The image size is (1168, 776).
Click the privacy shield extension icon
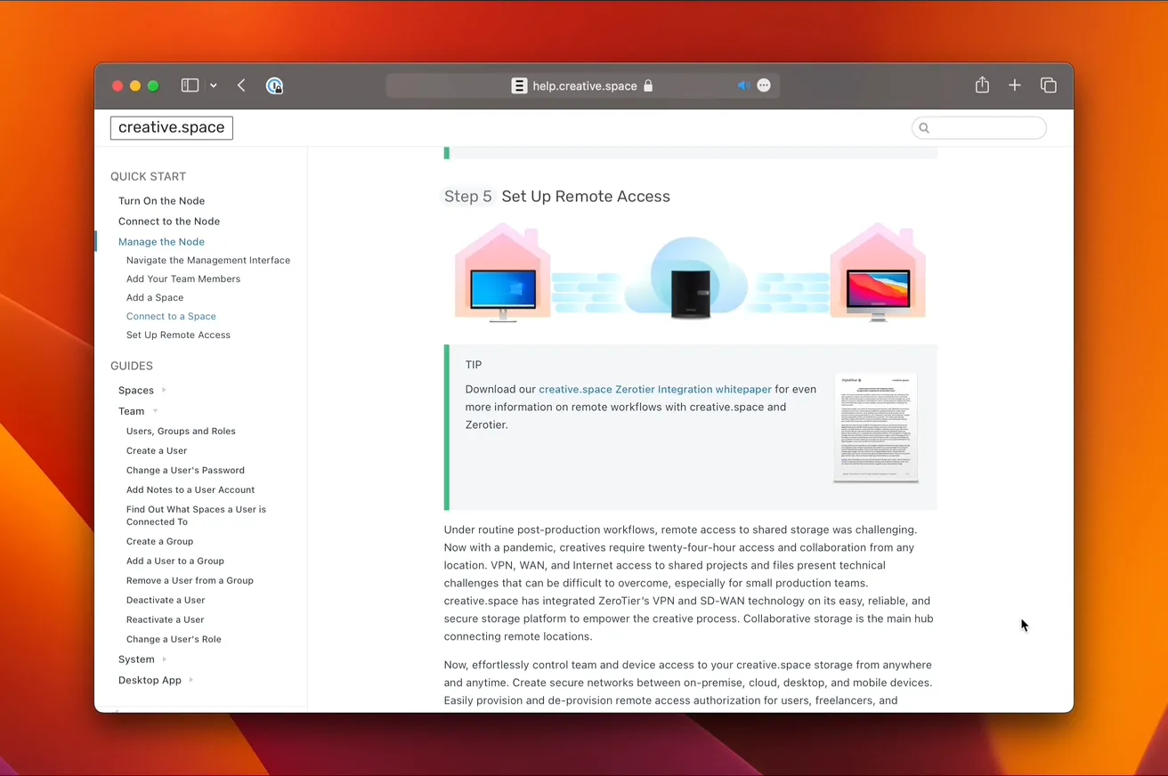tap(274, 85)
